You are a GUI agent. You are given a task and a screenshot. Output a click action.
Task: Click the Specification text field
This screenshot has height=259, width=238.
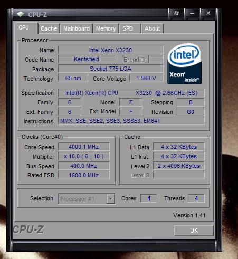[x=131, y=93]
